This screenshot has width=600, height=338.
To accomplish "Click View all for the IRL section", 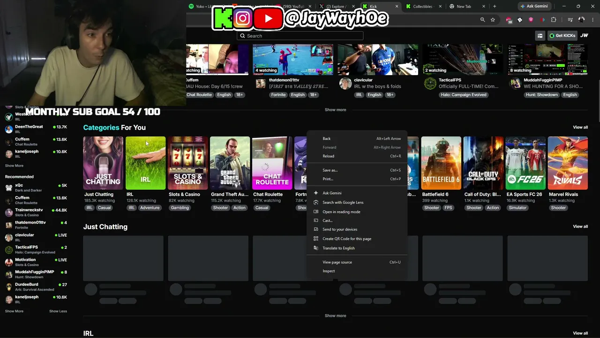I will point(580,333).
